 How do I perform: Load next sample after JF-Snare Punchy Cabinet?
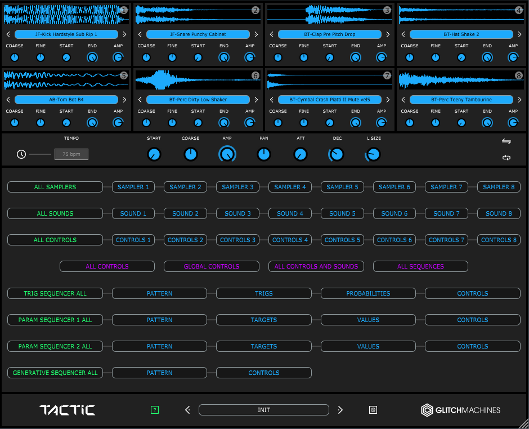(256, 34)
